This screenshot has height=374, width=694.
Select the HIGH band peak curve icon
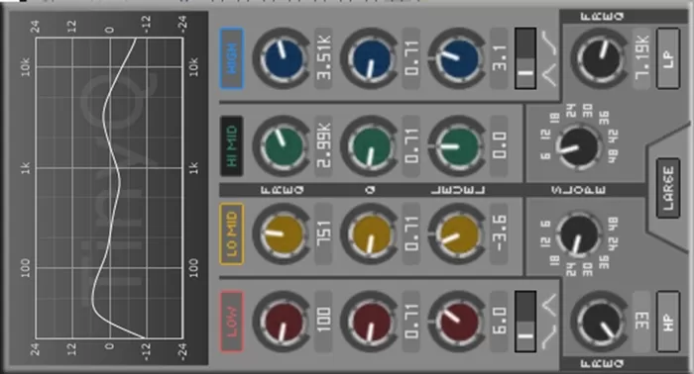(549, 75)
